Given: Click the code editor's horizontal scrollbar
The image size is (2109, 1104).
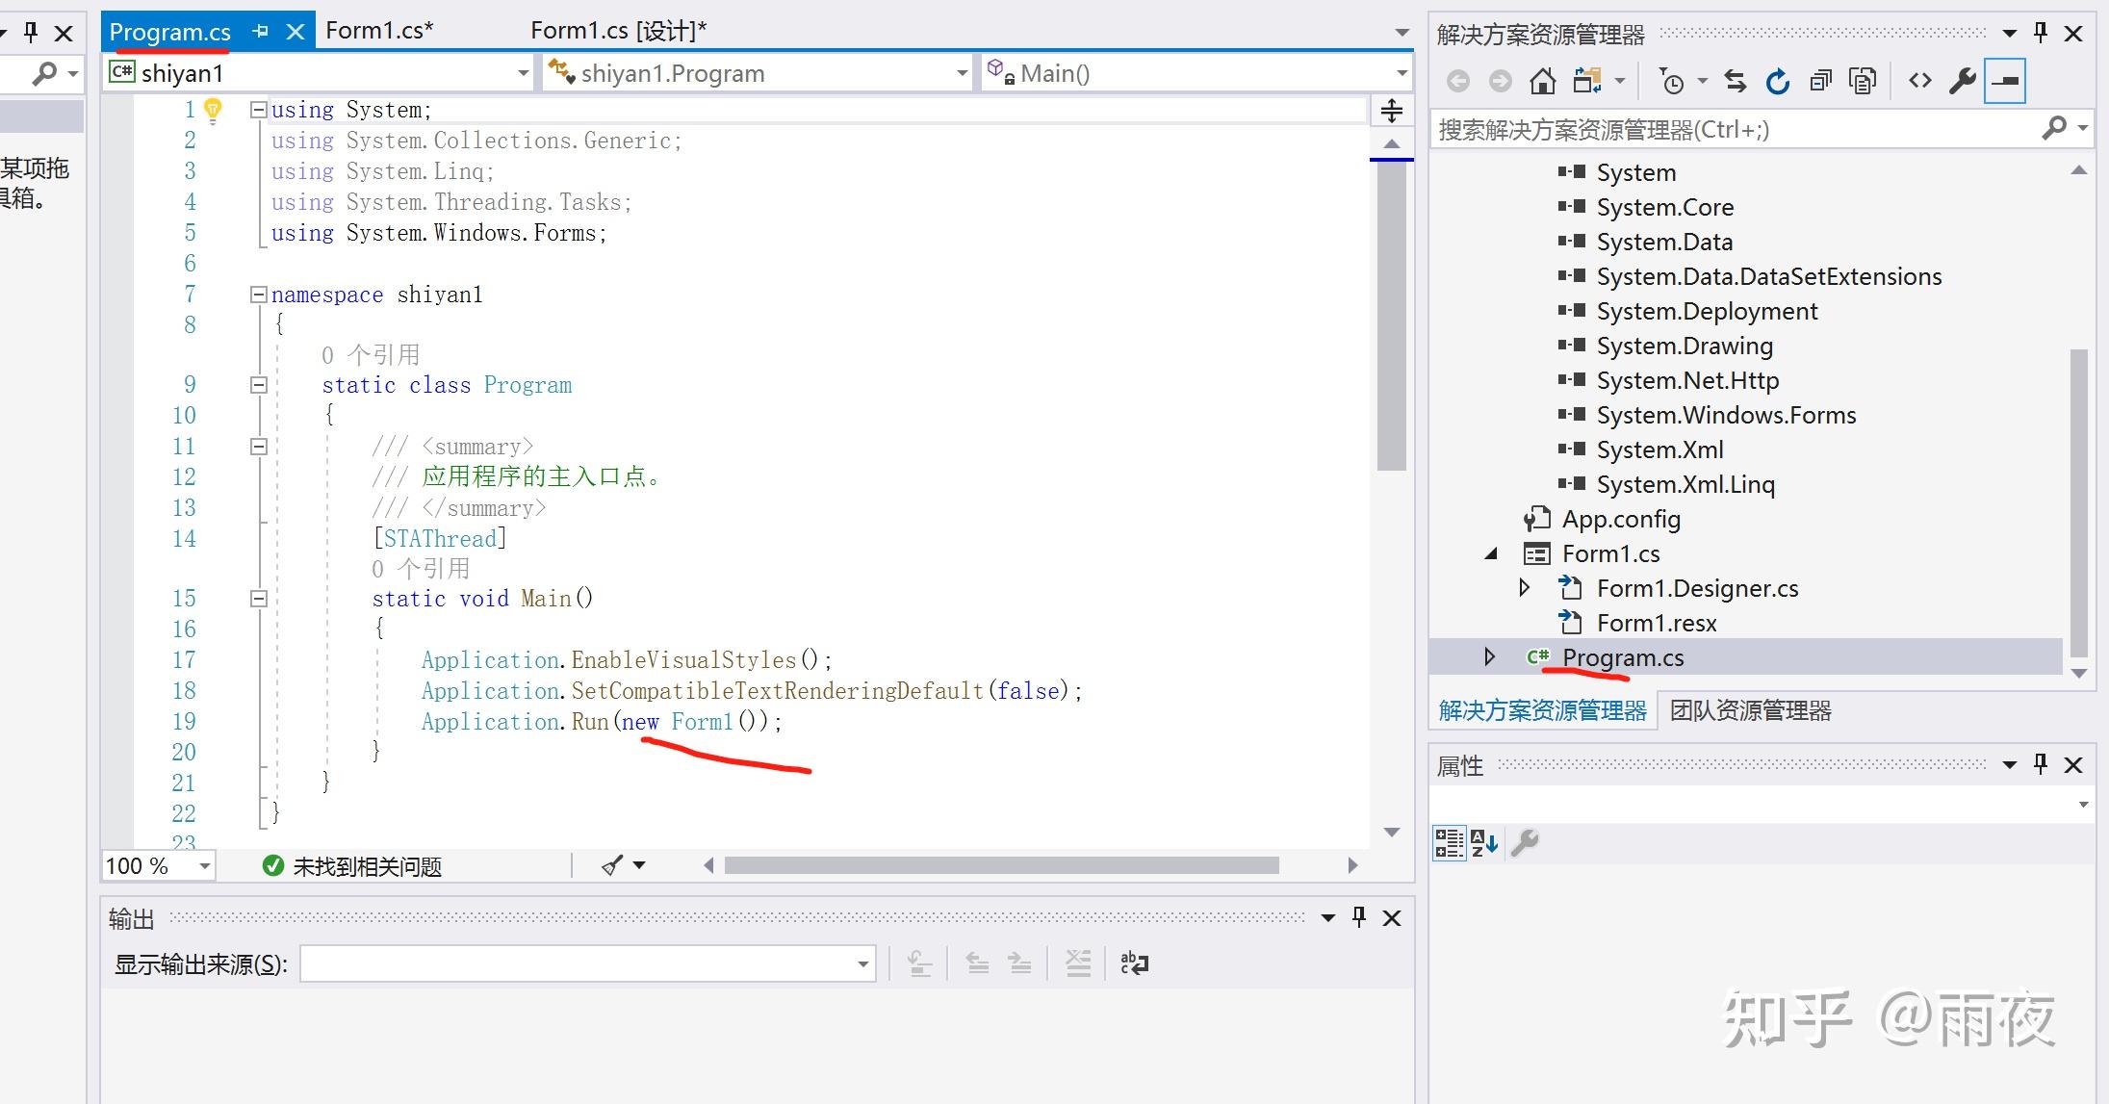Looking at the screenshot, I should click(1001, 865).
